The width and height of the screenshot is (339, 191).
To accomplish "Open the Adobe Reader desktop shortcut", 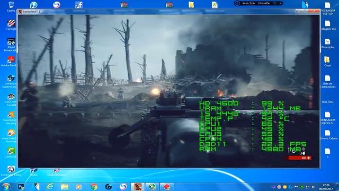I will tap(10, 62).
